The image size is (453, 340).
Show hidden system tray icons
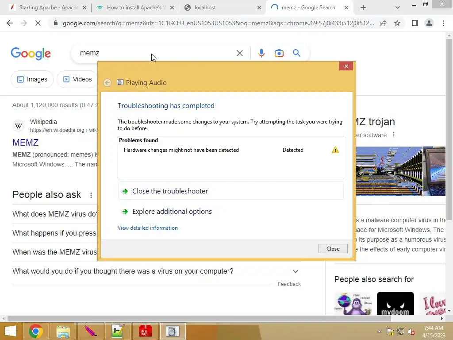click(379, 332)
